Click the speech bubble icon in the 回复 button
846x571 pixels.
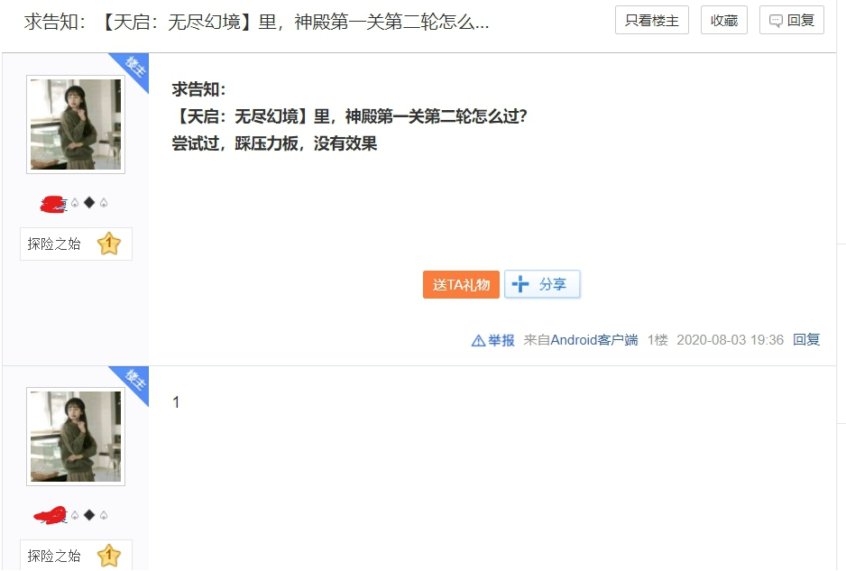coord(776,21)
